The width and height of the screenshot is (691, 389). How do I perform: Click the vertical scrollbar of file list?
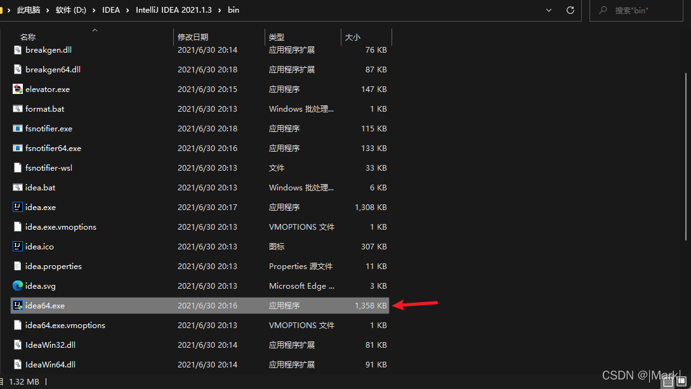point(686,156)
